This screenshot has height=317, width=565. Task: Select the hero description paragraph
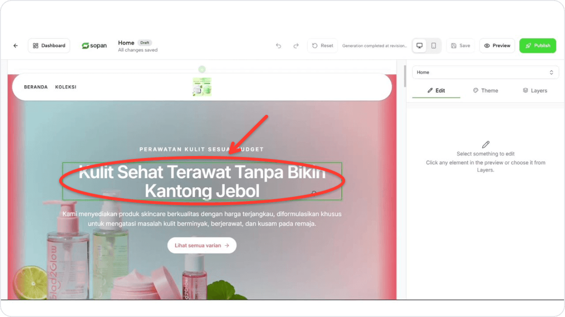click(202, 219)
